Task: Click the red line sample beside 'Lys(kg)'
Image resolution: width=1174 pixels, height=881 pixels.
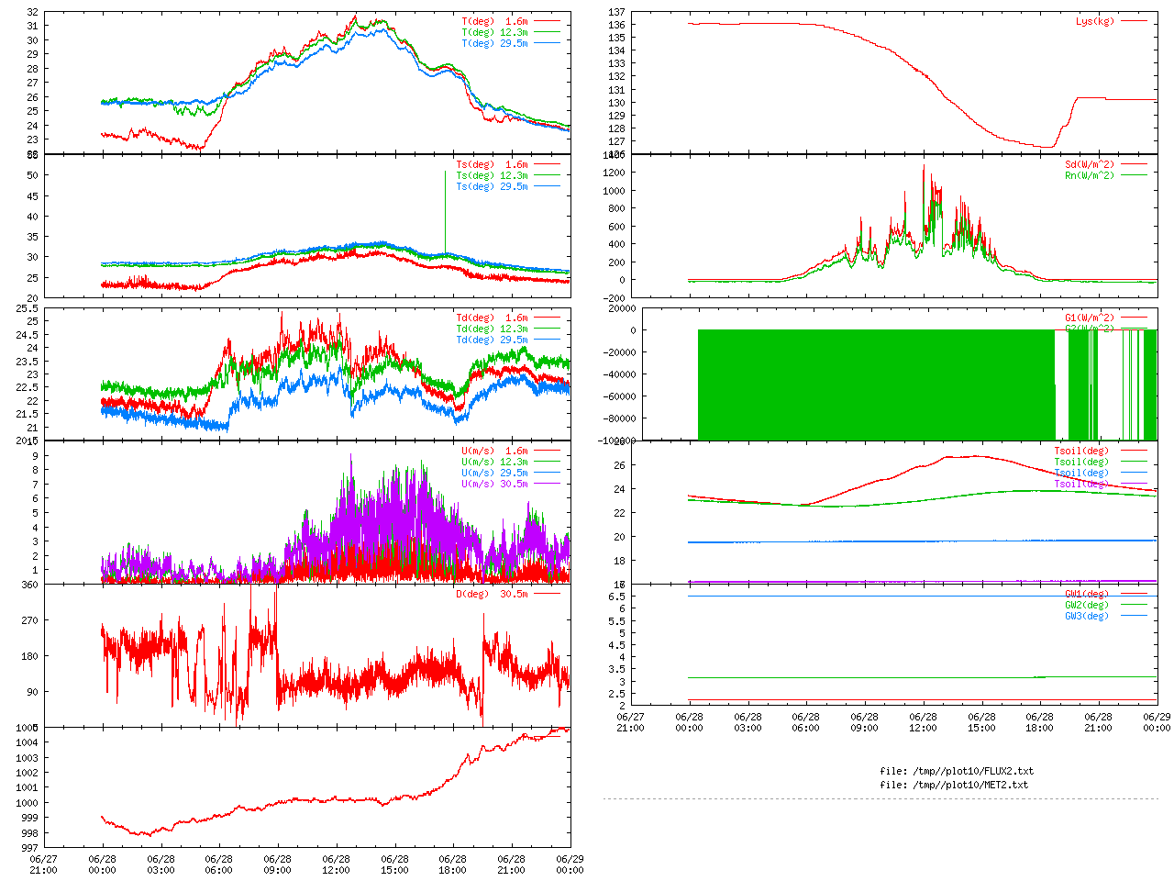Action: pos(1134,21)
